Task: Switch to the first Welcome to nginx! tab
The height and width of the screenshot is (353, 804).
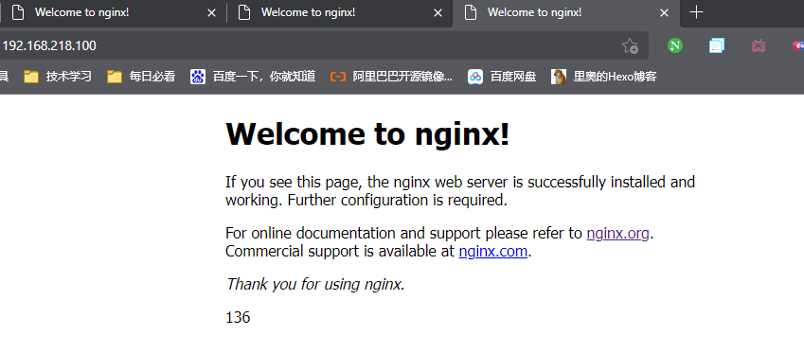Action: pyautogui.click(x=113, y=13)
